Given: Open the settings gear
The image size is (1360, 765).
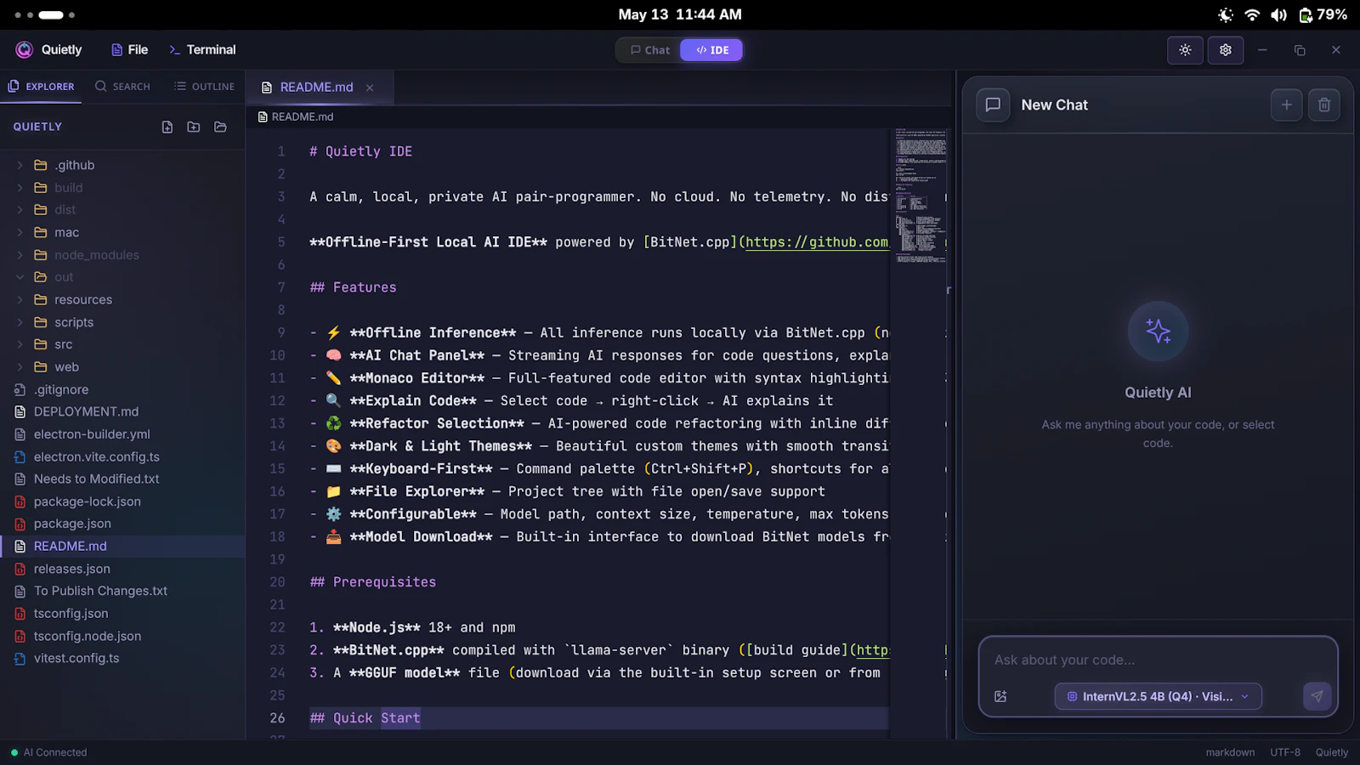Looking at the screenshot, I should pyautogui.click(x=1226, y=50).
